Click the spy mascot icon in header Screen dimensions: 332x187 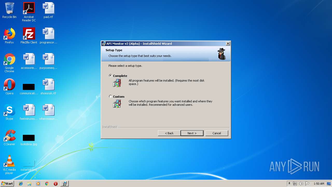pyautogui.click(x=222, y=54)
